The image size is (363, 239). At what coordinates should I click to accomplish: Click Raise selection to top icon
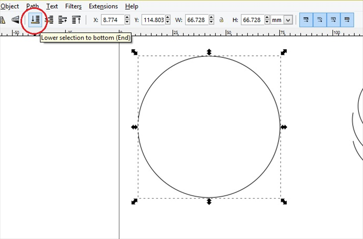pyautogui.click(x=76, y=20)
